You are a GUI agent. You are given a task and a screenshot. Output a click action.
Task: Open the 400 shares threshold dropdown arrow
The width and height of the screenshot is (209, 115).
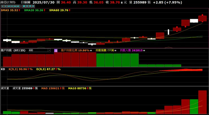(x=49, y=50)
